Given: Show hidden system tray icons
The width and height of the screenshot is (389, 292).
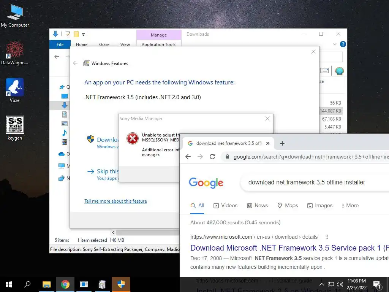Looking at the screenshot, I should [321, 284].
